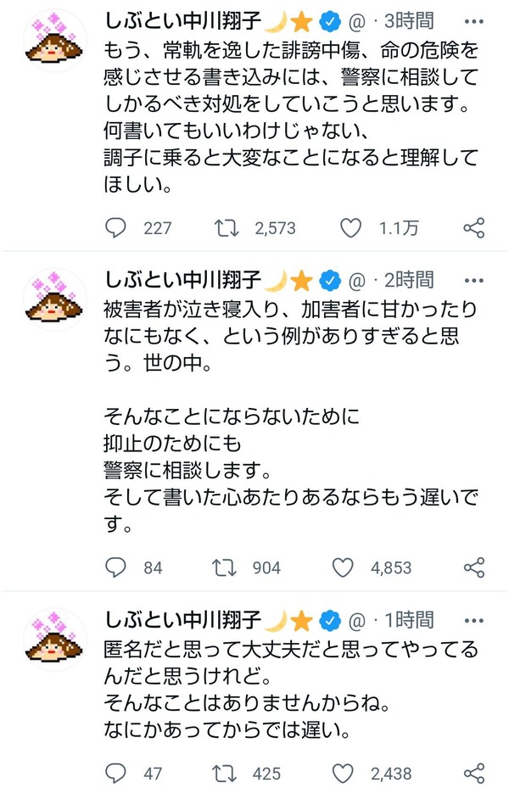Reply to the tweet with 47 replies
Viewport: 509px width, 799px height.
click(115, 773)
